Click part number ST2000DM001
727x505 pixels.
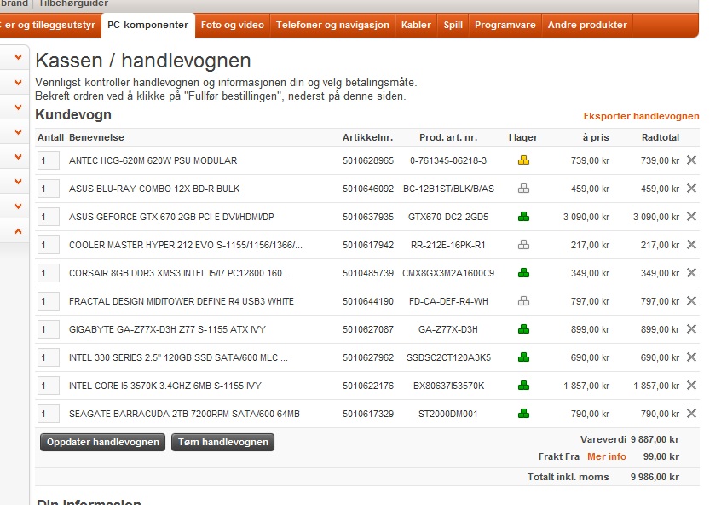(448, 414)
